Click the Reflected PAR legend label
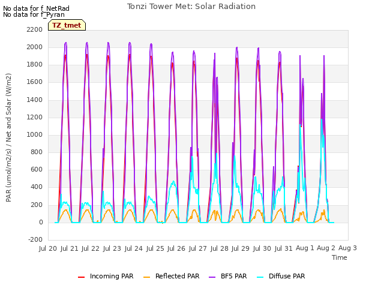 178,276
